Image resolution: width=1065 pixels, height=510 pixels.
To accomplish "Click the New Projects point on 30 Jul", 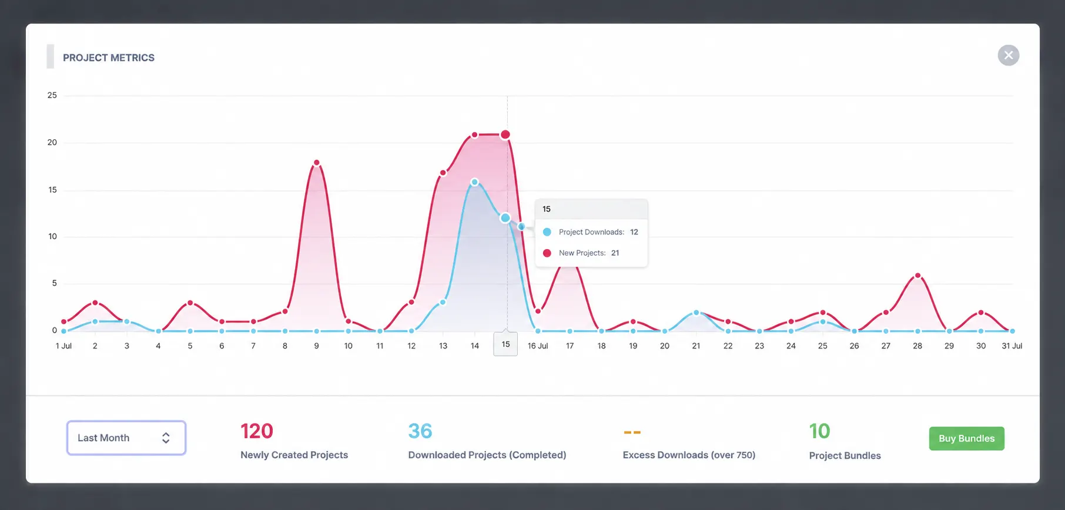I will click(981, 313).
